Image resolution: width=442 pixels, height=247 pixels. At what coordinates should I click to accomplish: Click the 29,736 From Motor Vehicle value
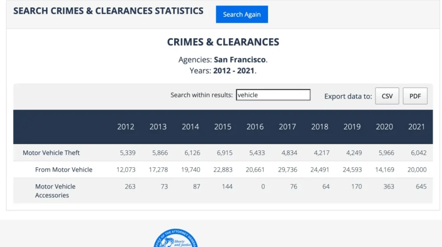(x=287, y=169)
